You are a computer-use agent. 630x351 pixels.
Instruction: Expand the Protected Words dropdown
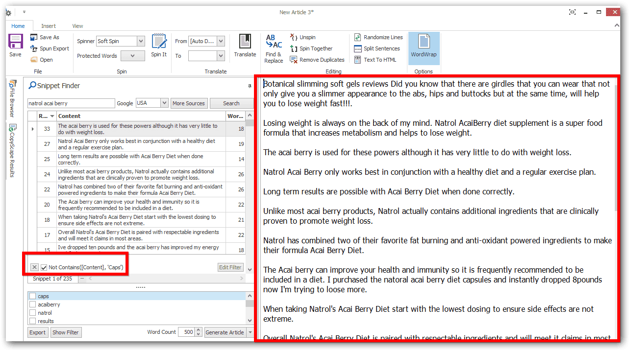[x=133, y=56]
